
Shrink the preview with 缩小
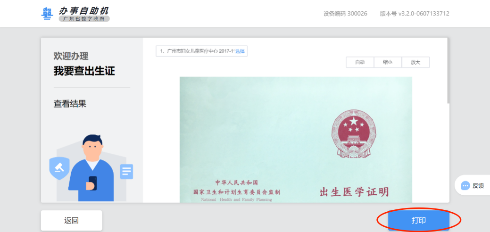[x=388, y=62]
